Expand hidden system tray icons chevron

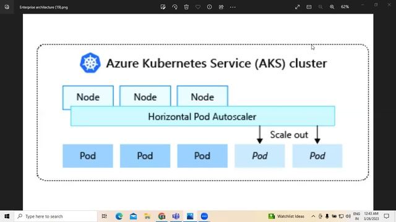tap(313, 216)
